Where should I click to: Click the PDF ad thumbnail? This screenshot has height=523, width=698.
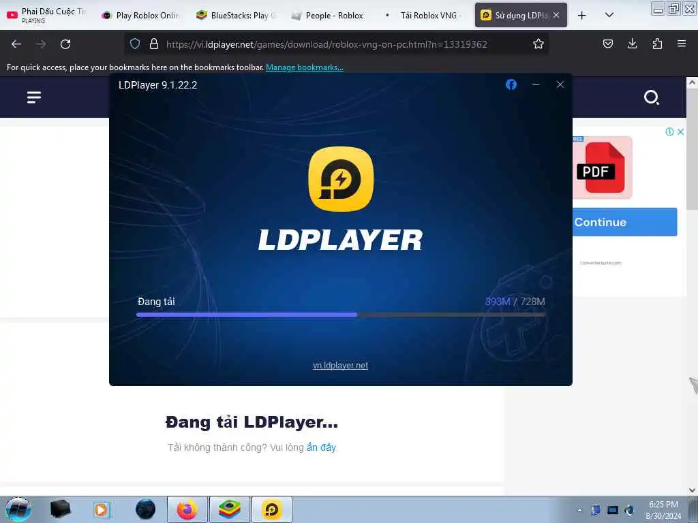pos(603,168)
